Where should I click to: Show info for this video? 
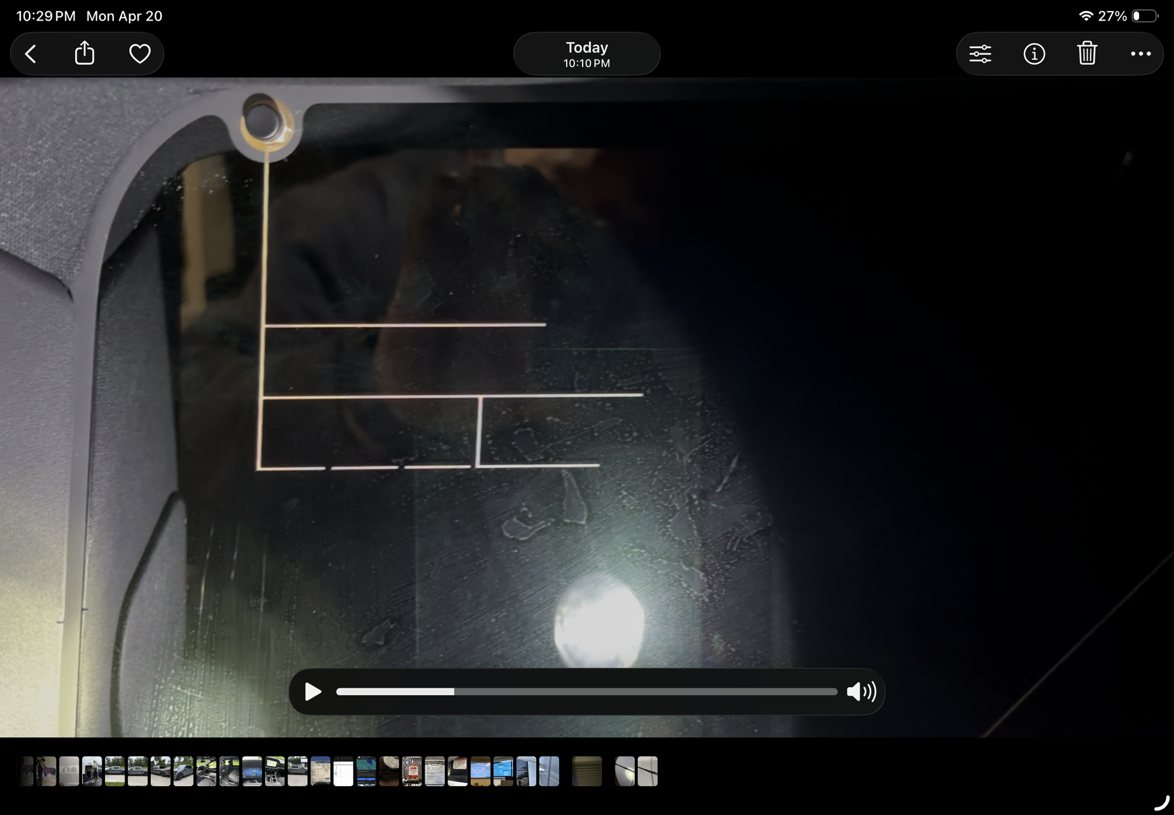(x=1034, y=54)
